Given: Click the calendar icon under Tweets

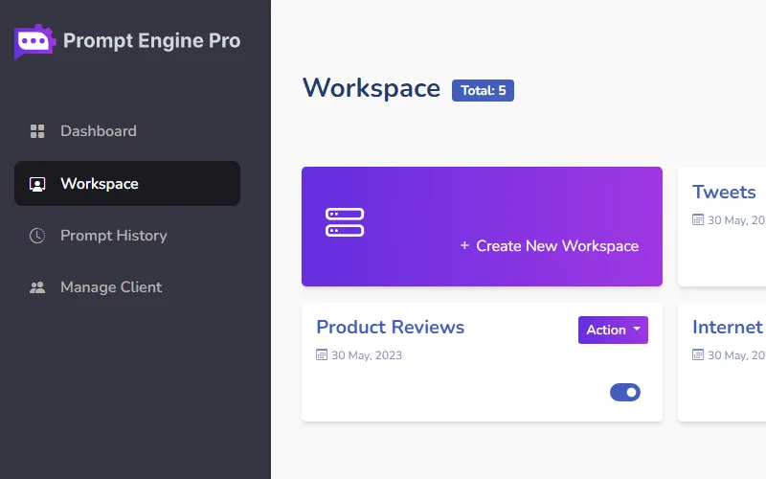Looking at the screenshot, I should coord(698,219).
